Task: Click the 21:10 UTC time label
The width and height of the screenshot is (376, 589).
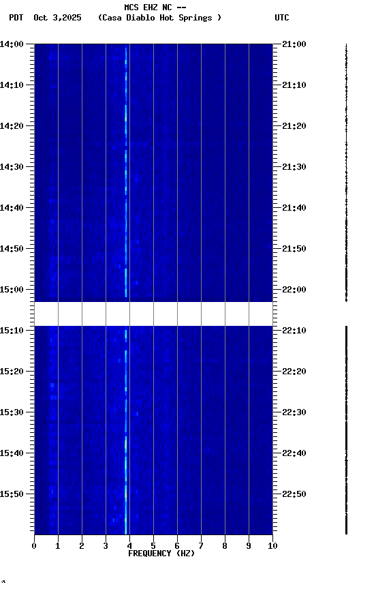Action: [x=294, y=85]
